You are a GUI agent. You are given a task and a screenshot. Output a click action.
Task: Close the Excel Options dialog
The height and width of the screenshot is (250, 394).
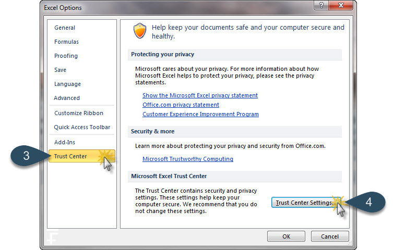341,5
